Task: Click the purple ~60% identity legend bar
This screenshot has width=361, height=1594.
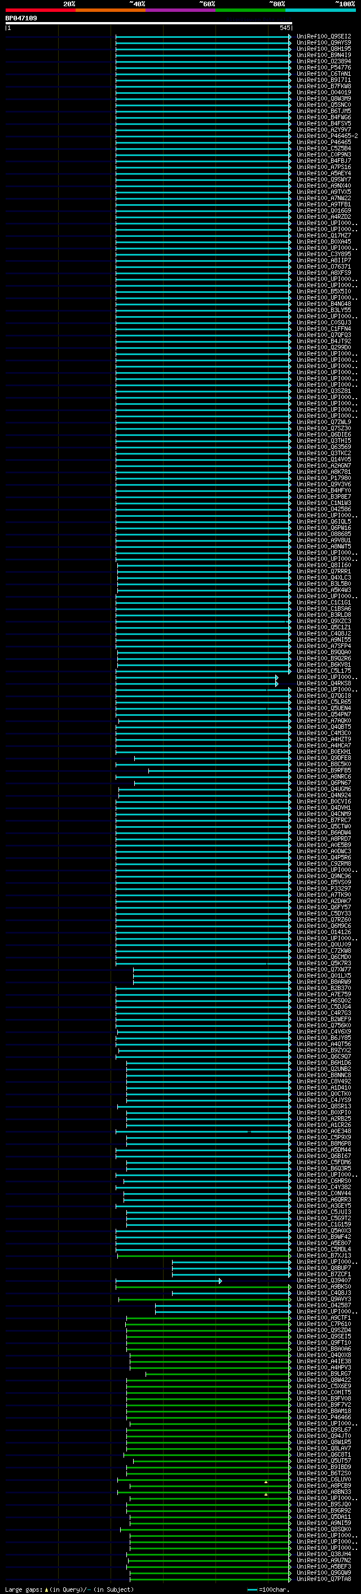Action: click(180, 10)
